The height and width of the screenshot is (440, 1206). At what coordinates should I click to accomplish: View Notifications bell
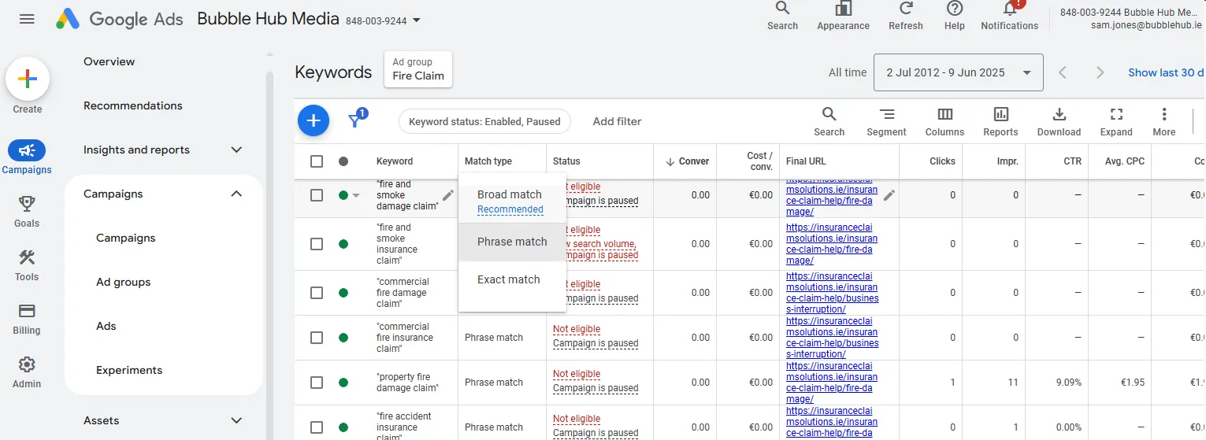coord(1010,16)
